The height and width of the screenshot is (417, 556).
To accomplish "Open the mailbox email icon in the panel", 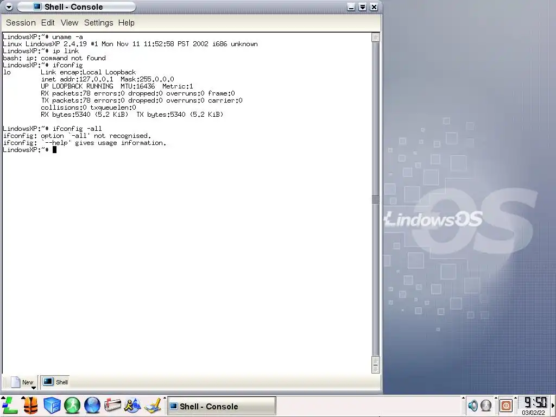I will click(x=112, y=405).
